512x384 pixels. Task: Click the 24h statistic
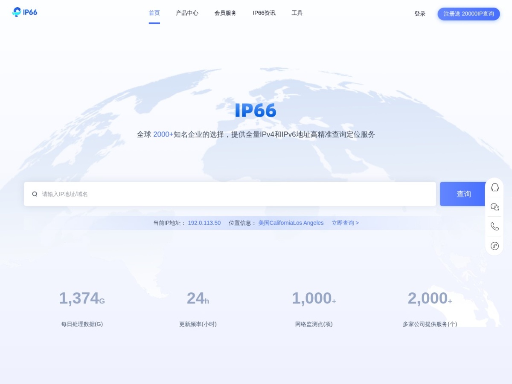tap(198, 298)
